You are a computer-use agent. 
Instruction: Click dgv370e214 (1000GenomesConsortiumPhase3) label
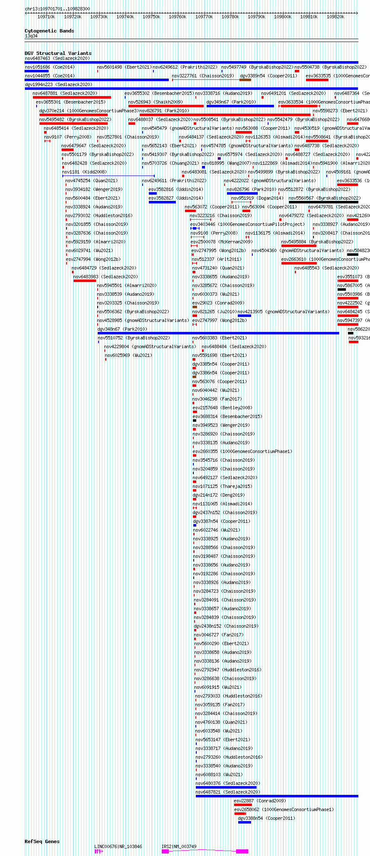[x=89, y=111]
